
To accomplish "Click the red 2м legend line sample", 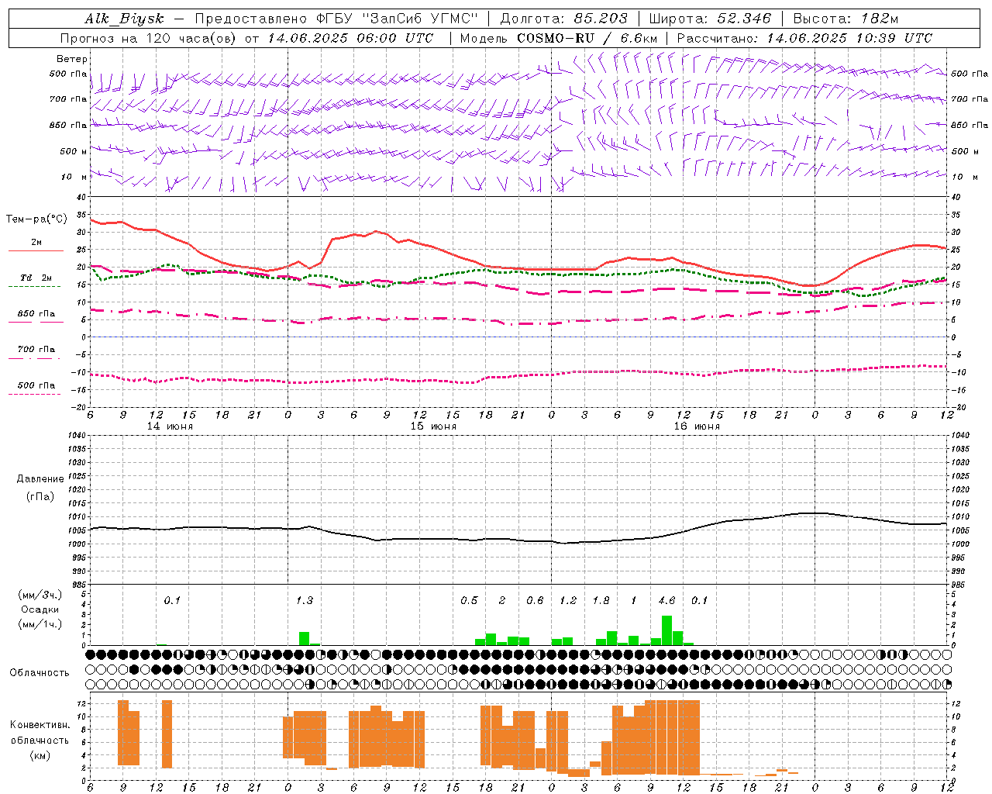I will tap(36, 251).
